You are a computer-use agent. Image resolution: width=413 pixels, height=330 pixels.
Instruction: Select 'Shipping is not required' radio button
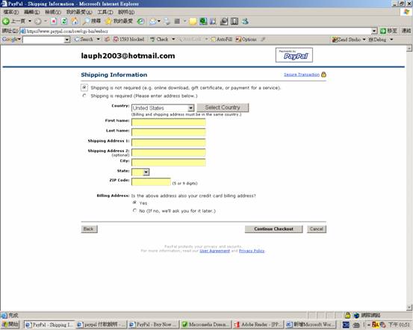[84, 87]
